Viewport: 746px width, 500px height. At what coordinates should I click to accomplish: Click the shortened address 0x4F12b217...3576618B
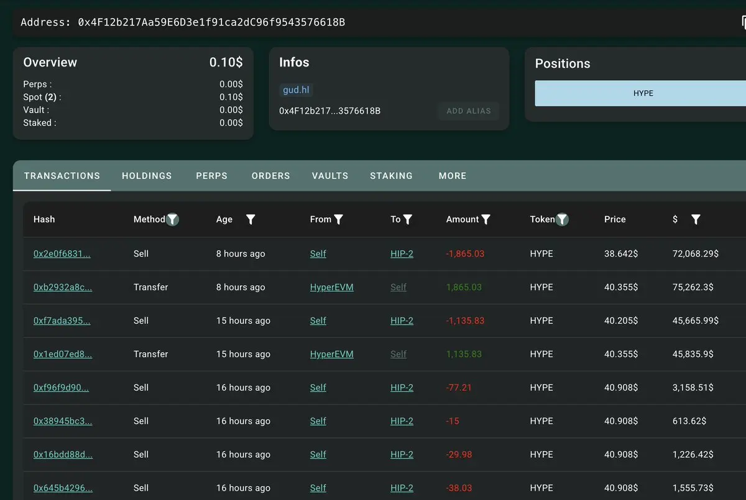329,111
